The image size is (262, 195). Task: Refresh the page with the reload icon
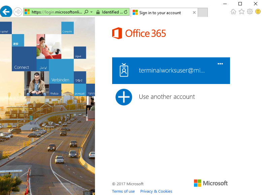[x=126, y=12]
